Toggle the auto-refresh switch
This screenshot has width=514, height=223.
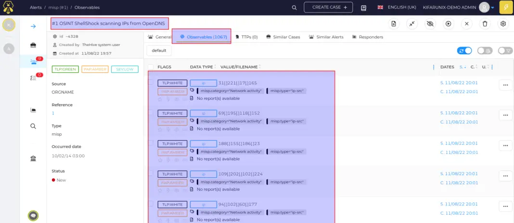(x=464, y=51)
